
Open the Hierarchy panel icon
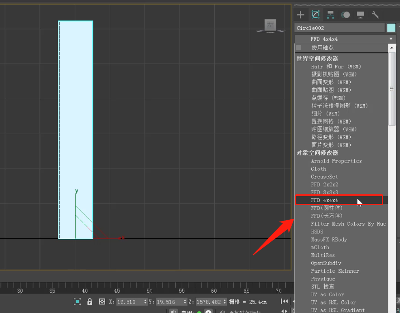[330, 14]
